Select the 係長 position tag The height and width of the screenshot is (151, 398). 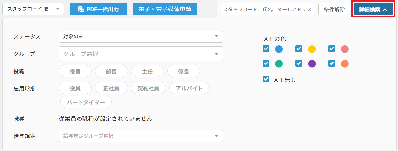183,71
